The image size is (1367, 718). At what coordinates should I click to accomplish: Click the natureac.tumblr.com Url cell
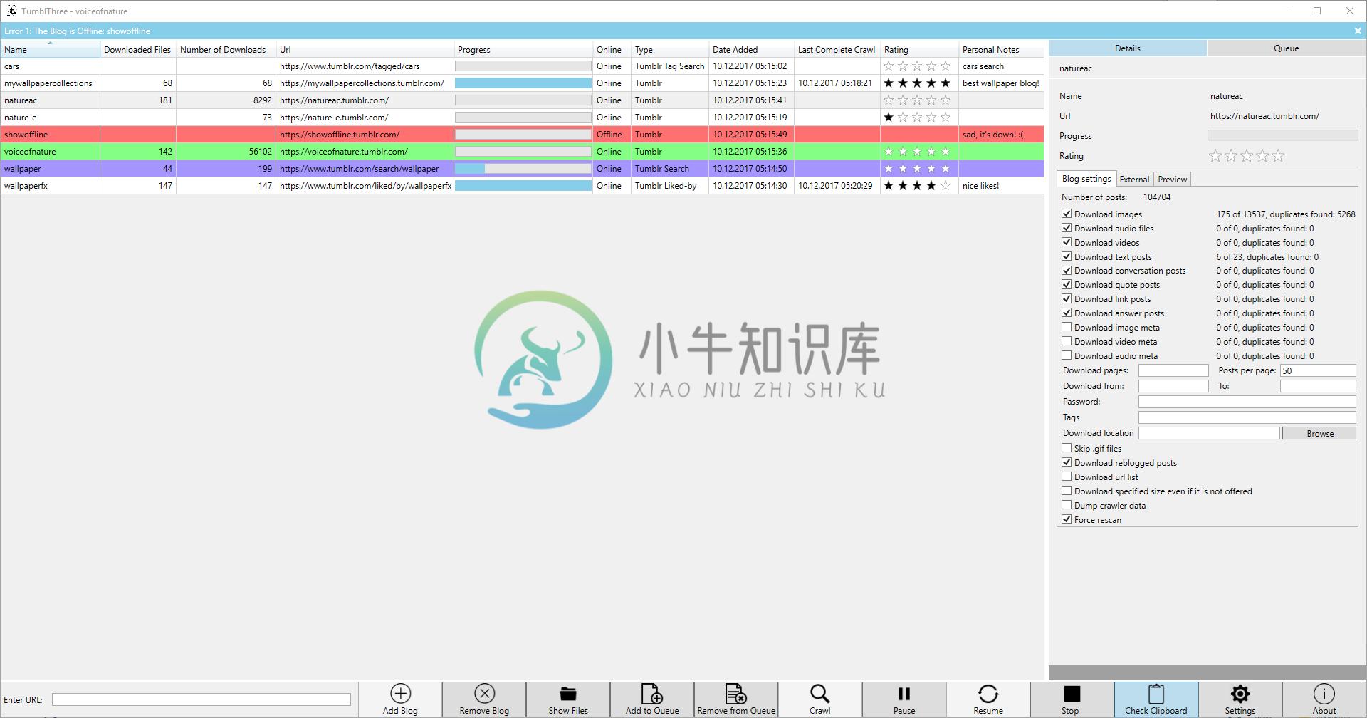click(365, 100)
